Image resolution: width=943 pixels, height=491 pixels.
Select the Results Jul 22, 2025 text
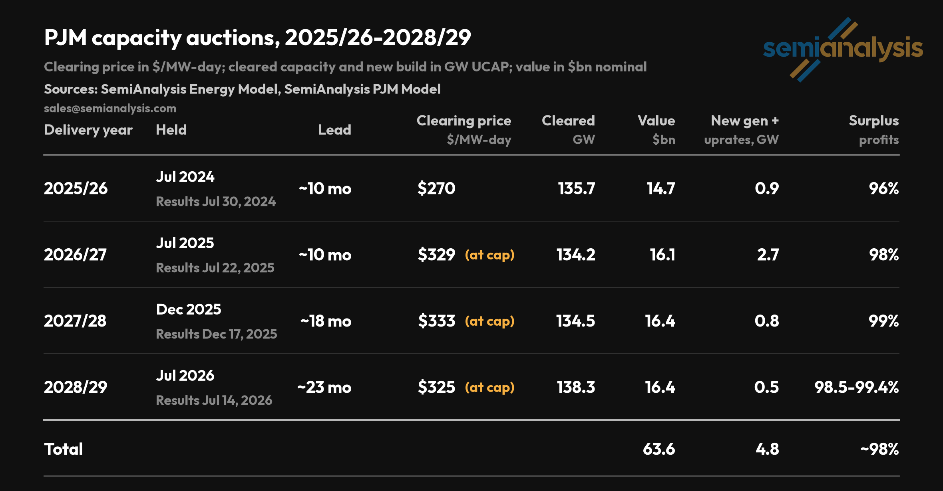tap(215, 268)
